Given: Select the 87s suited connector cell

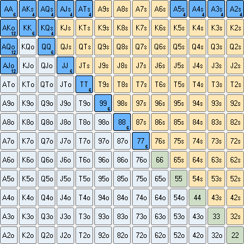Looking at the screenshot, I should coord(141,122).
